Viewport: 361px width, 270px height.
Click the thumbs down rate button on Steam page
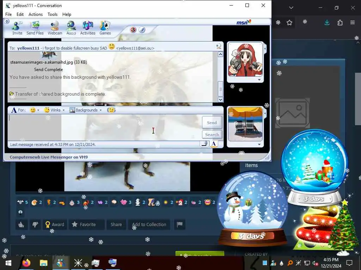[x=35, y=225]
